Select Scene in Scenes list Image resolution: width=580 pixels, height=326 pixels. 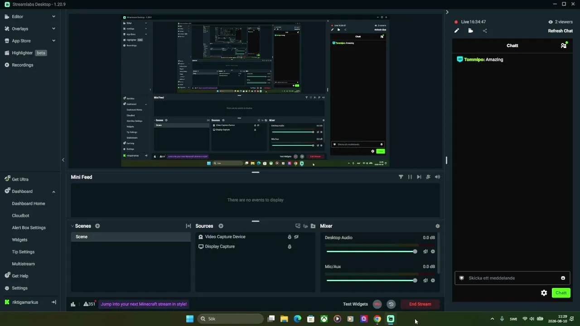(x=130, y=237)
